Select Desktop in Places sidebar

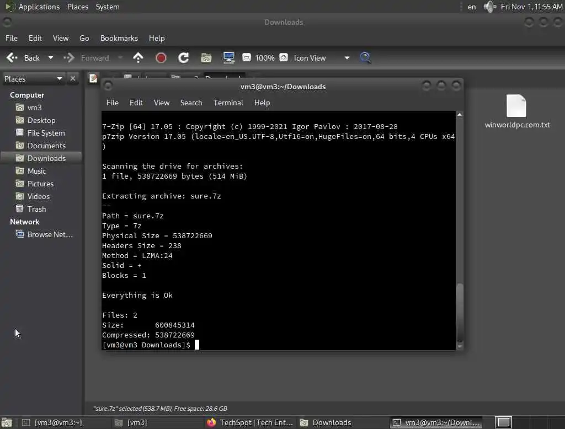pos(41,120)
